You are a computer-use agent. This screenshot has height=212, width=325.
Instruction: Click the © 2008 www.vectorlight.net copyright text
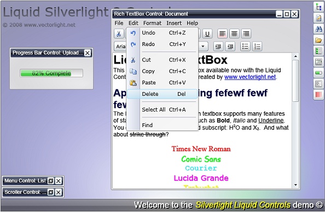39,25
